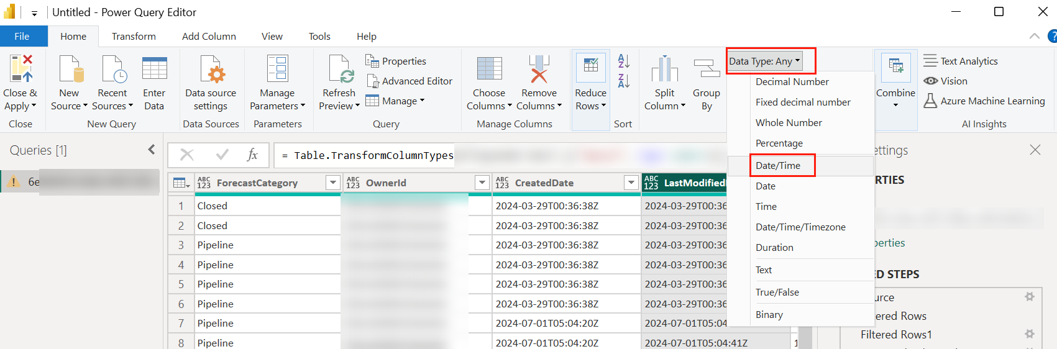1057x349 pixels.
Task: Choose True/False data type
Action: click(801, 292)
